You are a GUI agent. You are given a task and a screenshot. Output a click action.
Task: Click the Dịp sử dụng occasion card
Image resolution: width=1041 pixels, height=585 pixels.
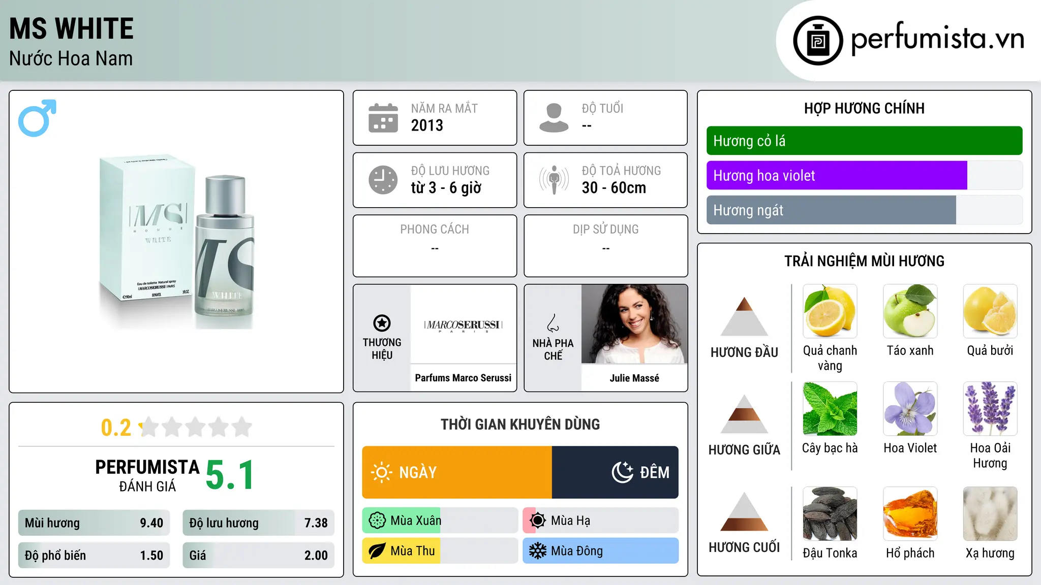click(x=605, y=246)
